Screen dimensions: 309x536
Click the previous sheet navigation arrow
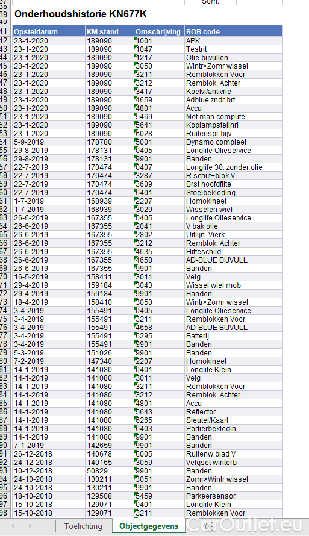pos(13,526)
